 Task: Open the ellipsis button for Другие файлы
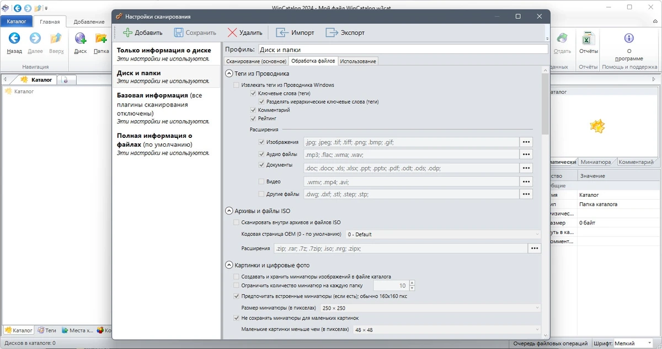(526, 194)
